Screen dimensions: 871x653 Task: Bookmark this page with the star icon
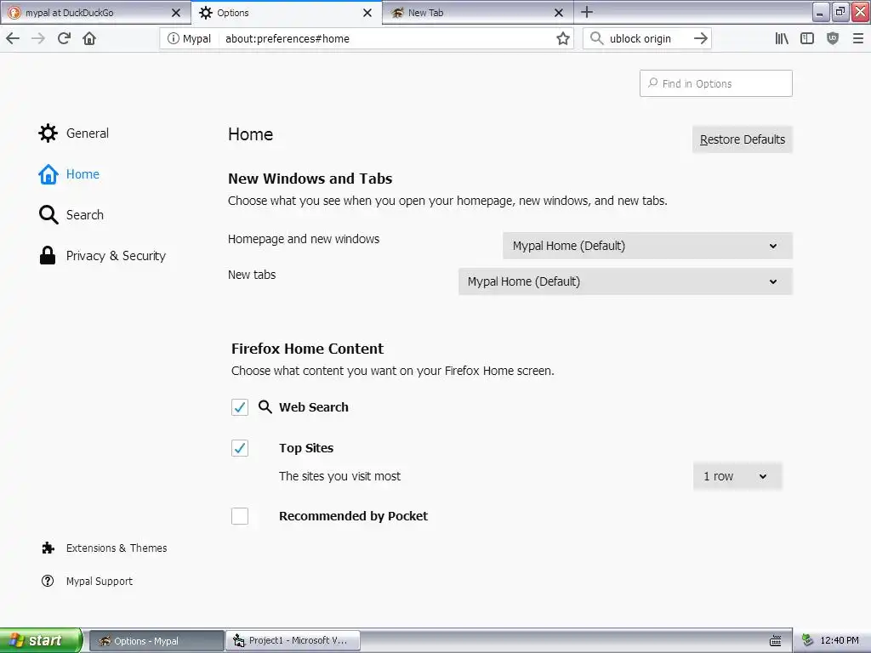point(563,38)
